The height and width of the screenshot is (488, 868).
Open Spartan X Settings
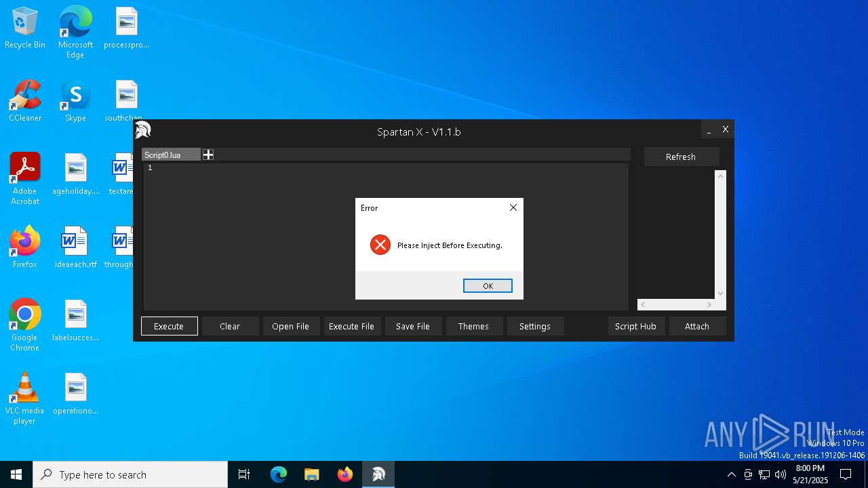click(x=535, y=326)
